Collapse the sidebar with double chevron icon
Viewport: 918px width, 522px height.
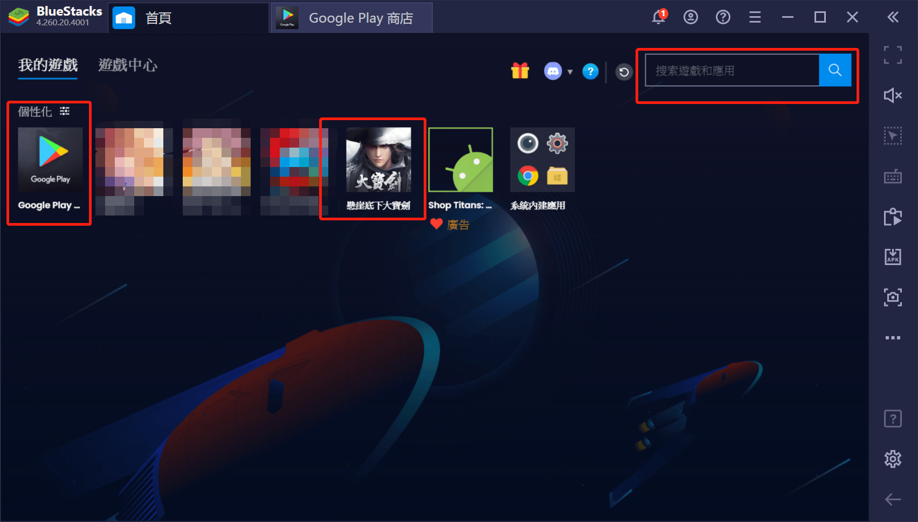click(x=893, y=17)
